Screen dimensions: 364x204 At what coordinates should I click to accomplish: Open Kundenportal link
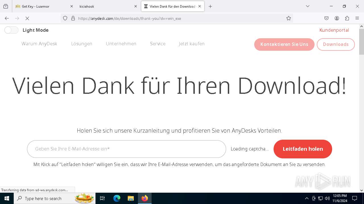(x=334, y=30)
